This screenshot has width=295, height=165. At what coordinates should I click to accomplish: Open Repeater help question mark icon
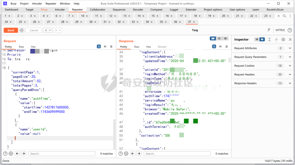(x=290, y=30)
